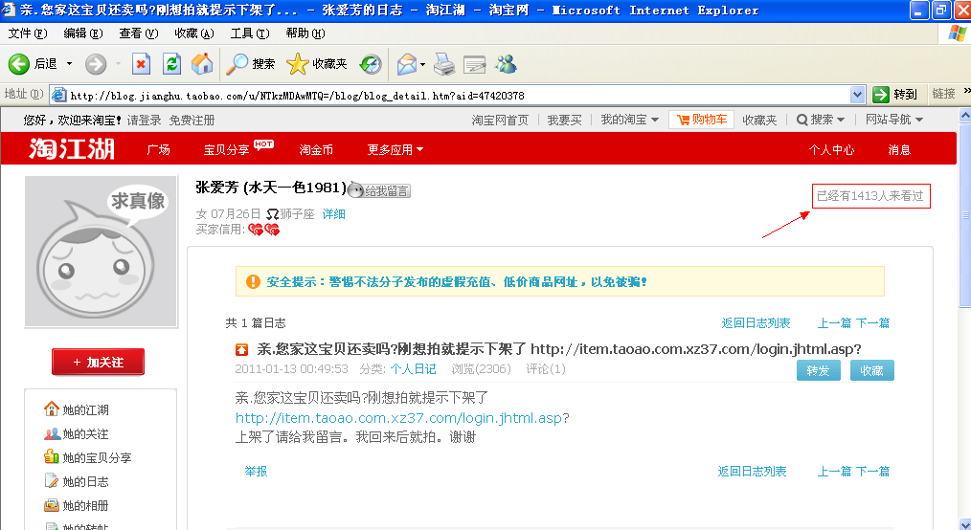Open the Mail button dropdown arrow

pyautogui.click(x=422, y=64)
